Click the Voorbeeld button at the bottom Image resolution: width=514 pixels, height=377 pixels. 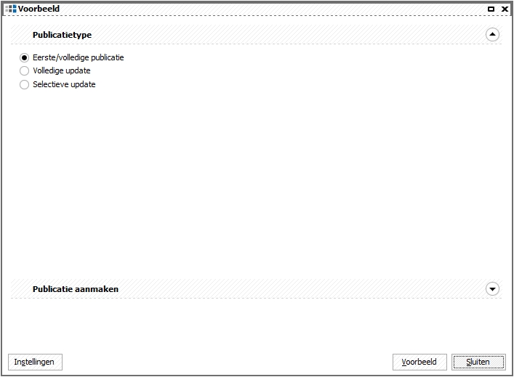coord(419,362)
